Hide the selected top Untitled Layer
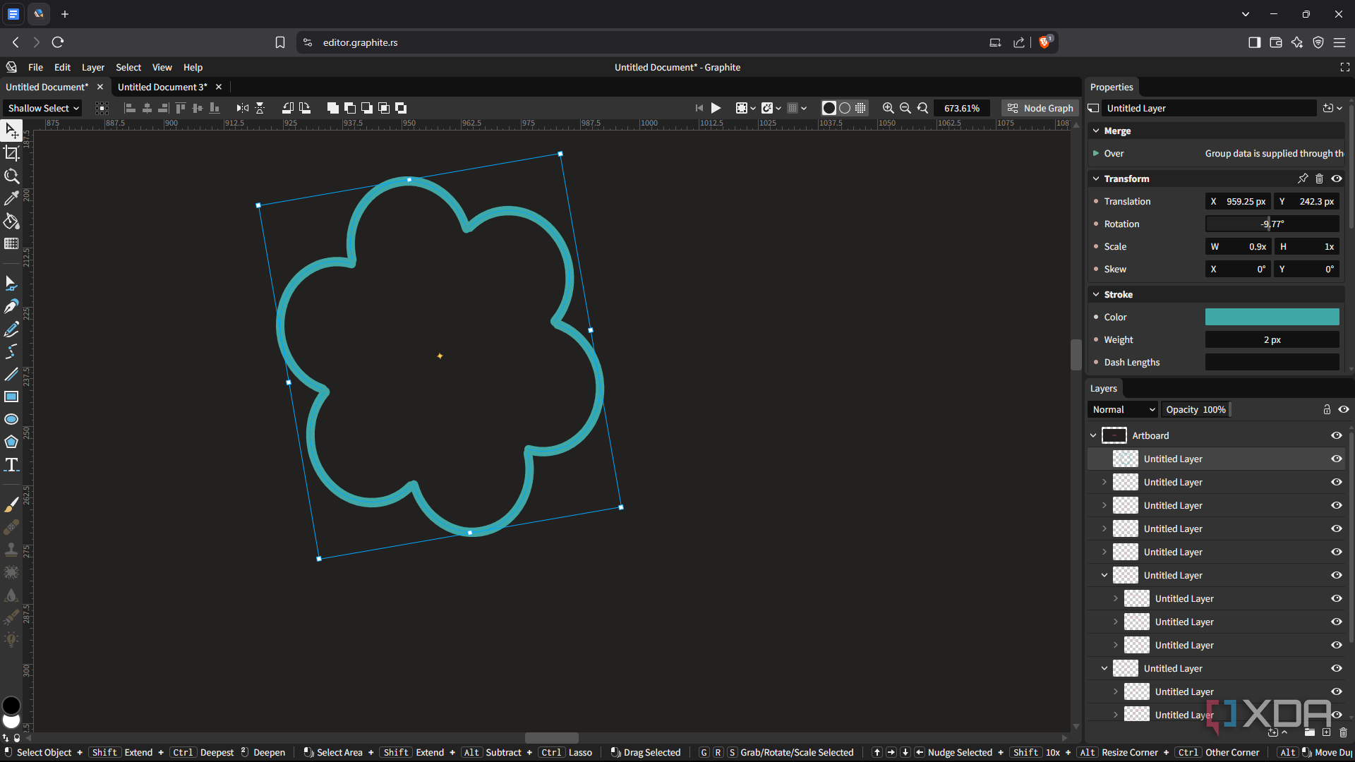This screenshot has width=1355, height=762. coord(1337,459)
